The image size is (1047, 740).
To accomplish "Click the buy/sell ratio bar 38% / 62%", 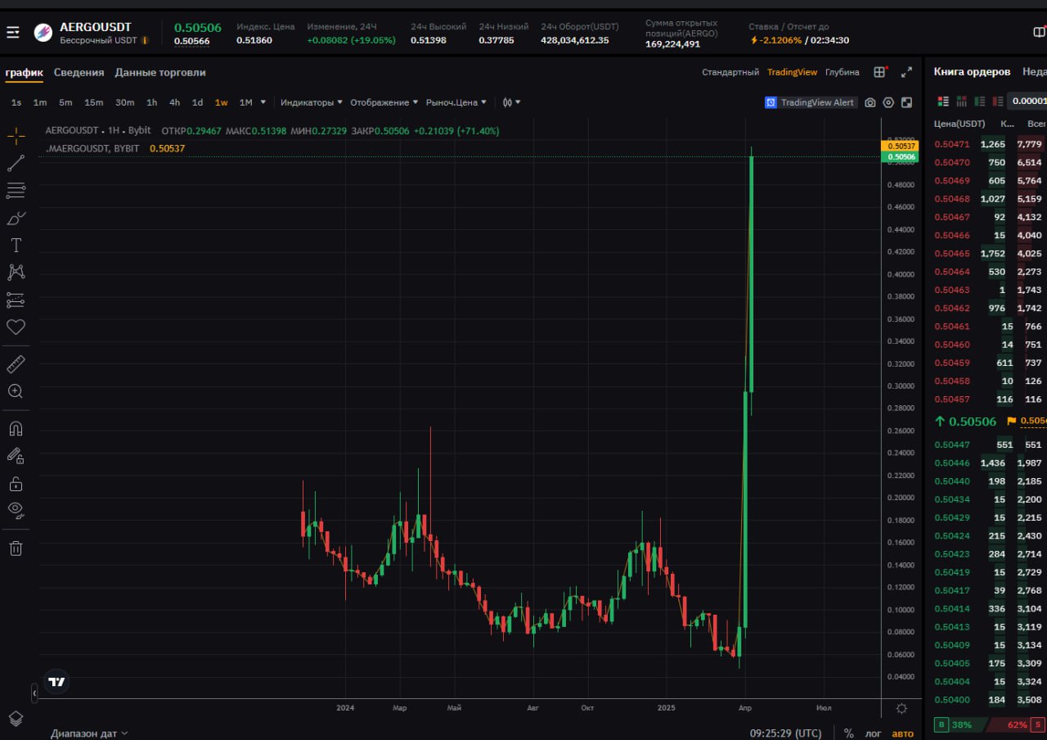I will (x=990, y=724).
